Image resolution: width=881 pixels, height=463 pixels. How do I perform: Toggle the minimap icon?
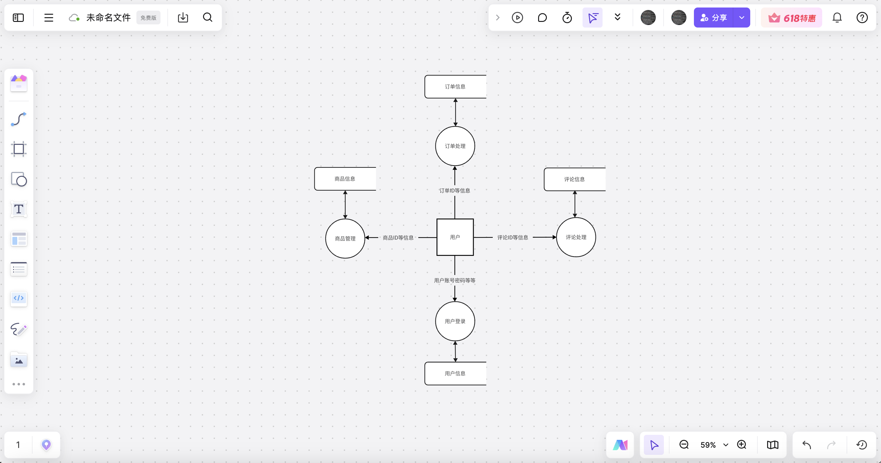(772, 445)
